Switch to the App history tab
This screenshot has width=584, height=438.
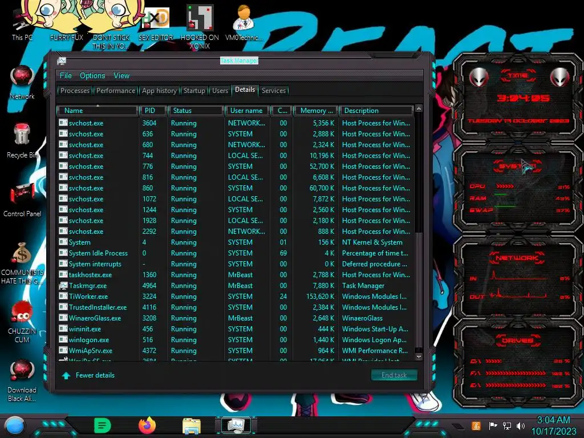159,91
